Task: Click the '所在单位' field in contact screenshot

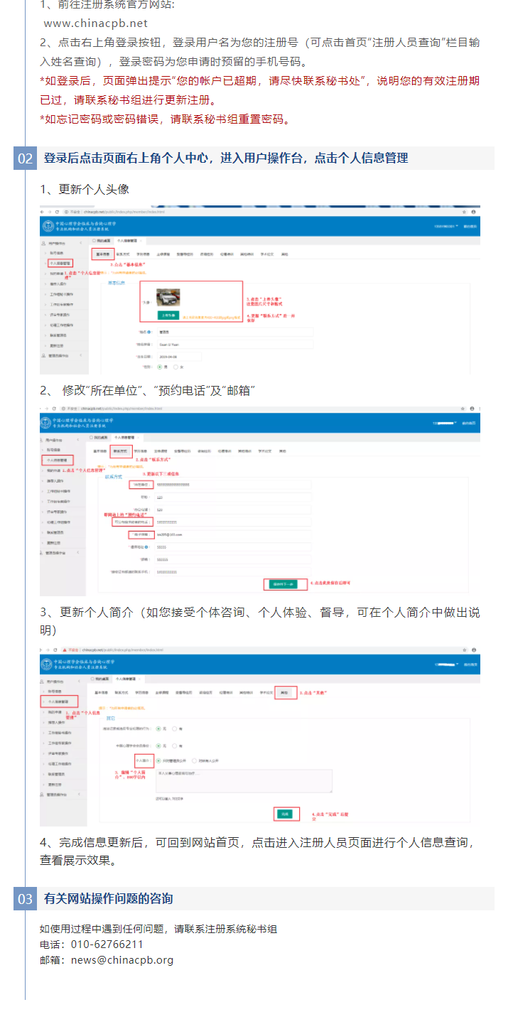Action: click(x=234, y=484)
